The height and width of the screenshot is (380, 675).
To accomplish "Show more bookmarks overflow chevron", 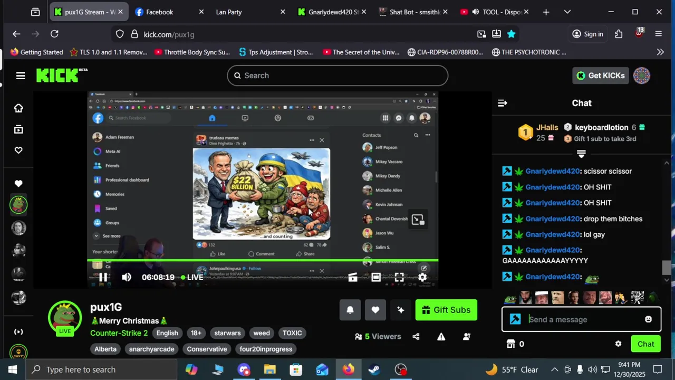I will coord(660,52).
